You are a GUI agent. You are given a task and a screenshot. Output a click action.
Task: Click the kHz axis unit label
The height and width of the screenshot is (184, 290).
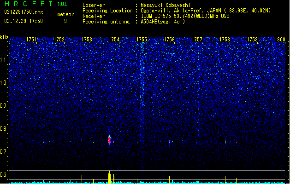(x=4, y=37)
